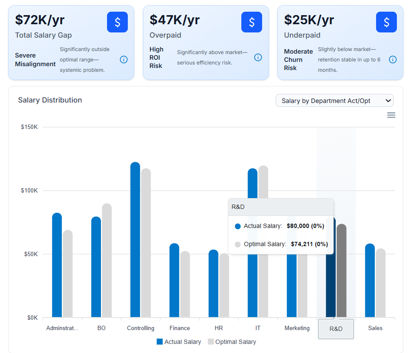This screenshot has width=409, height=353.
Task: Open the chart hamburger menu
Action: pos(391,115)
